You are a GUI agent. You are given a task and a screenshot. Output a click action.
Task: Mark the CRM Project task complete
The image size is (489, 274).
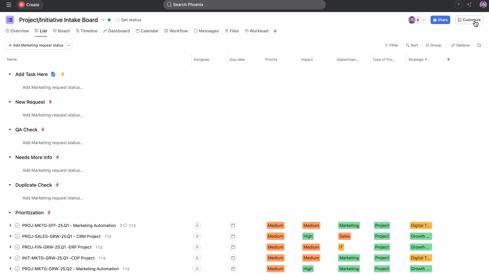[x=17, y=236]
